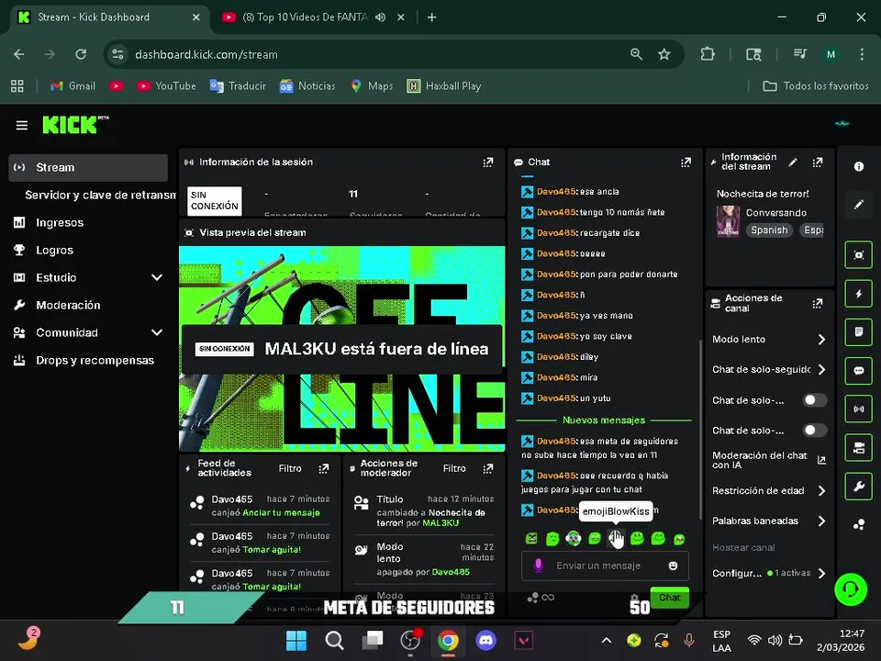Toggle the stream preview widget icon in right sidebar
Viewport: 881px width, 661px height.
click(859, 255)
